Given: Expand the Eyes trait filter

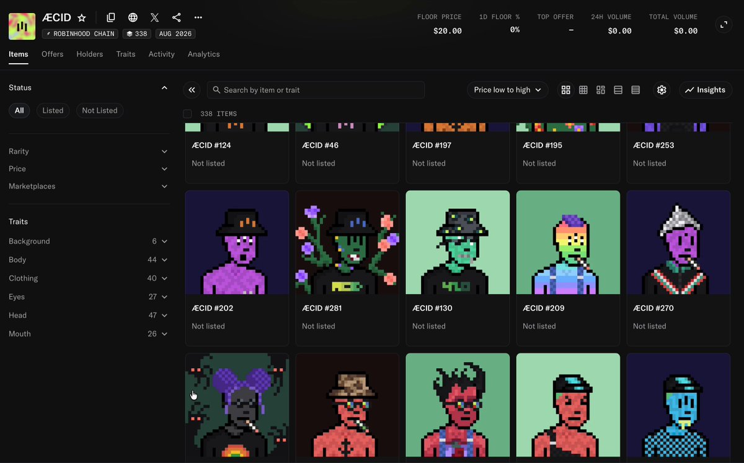Looking at the screenshot, I should [88, 297].
